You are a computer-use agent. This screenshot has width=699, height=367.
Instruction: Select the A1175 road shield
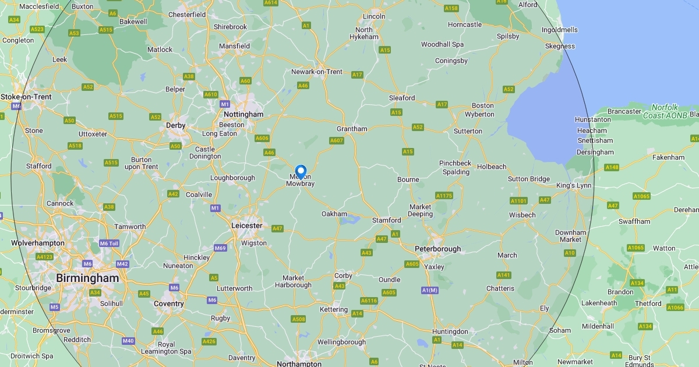point(444,196)
